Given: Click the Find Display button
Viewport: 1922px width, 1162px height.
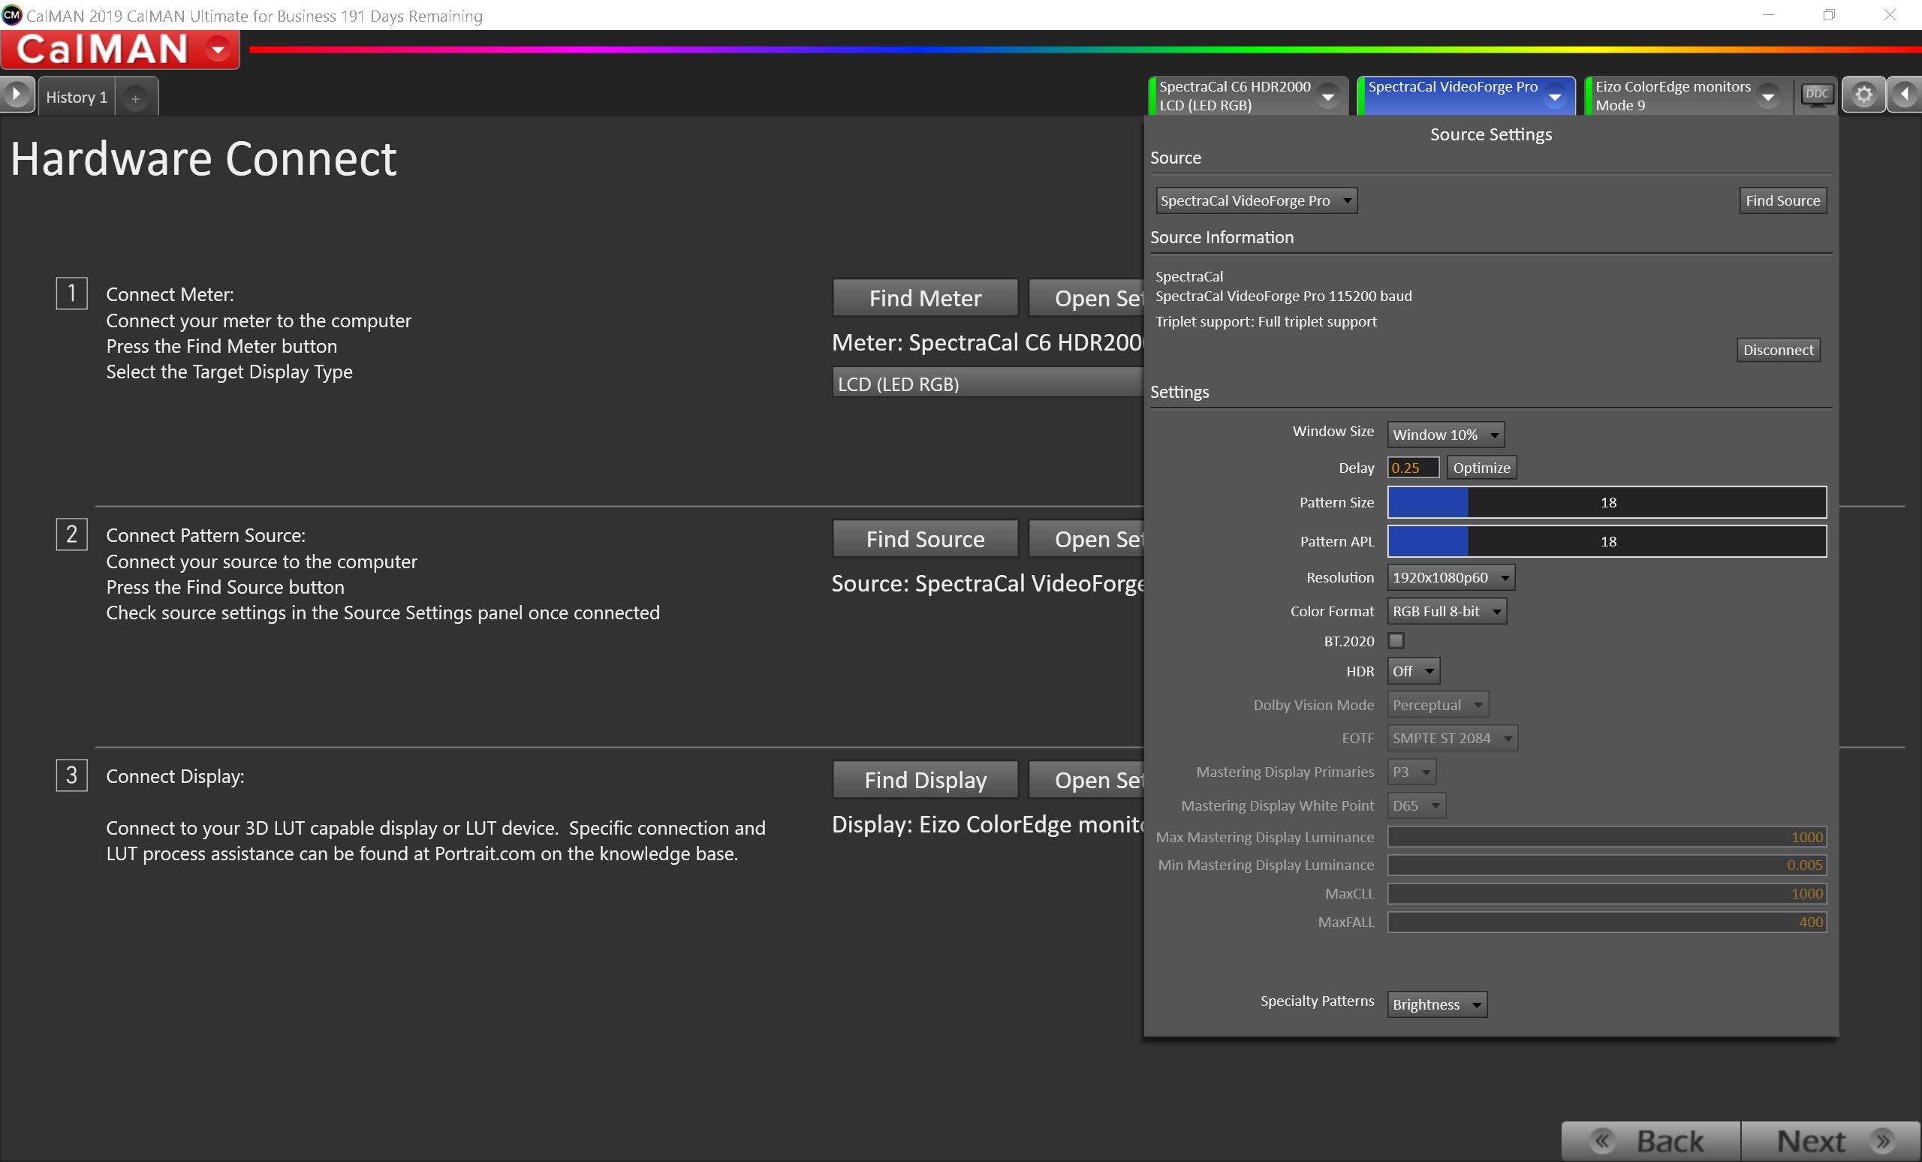Looking at the screenshot, I should (925, 780).
